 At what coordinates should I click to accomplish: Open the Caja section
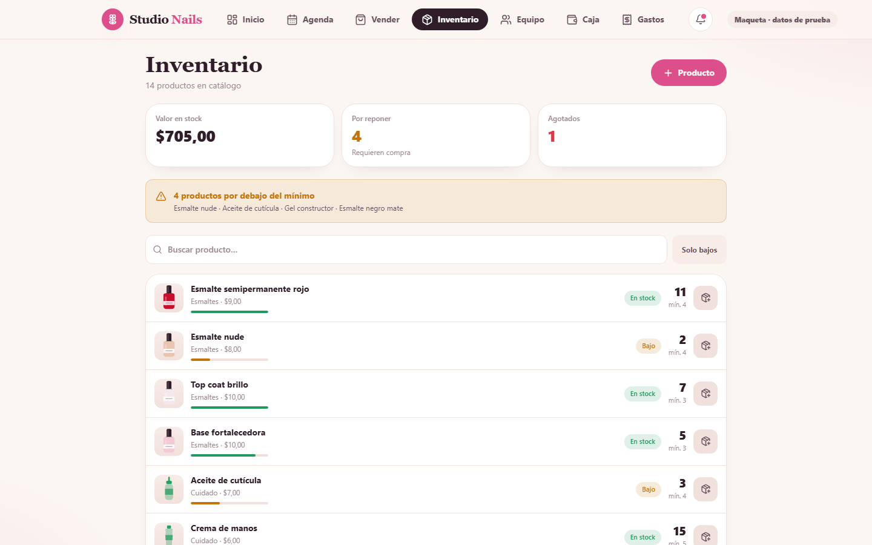(x=583, y=19)
